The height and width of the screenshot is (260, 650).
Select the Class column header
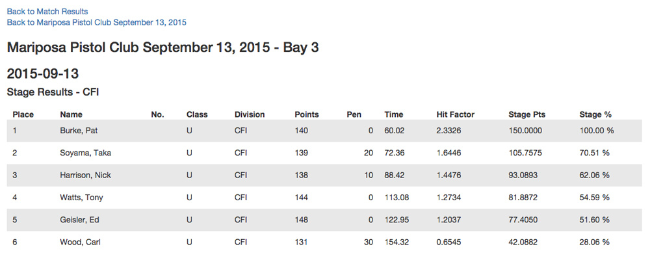pyautogui.click(x=197, y=114)
